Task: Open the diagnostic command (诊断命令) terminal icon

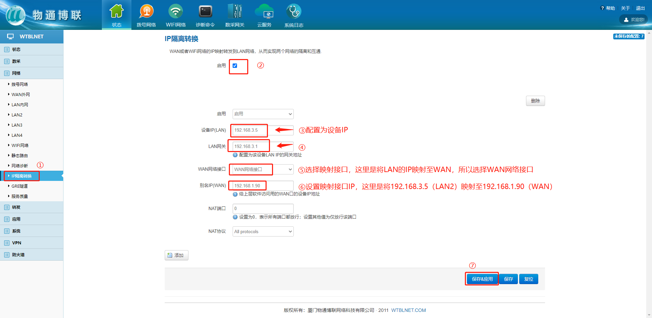Action: click(x=205, y=12)
